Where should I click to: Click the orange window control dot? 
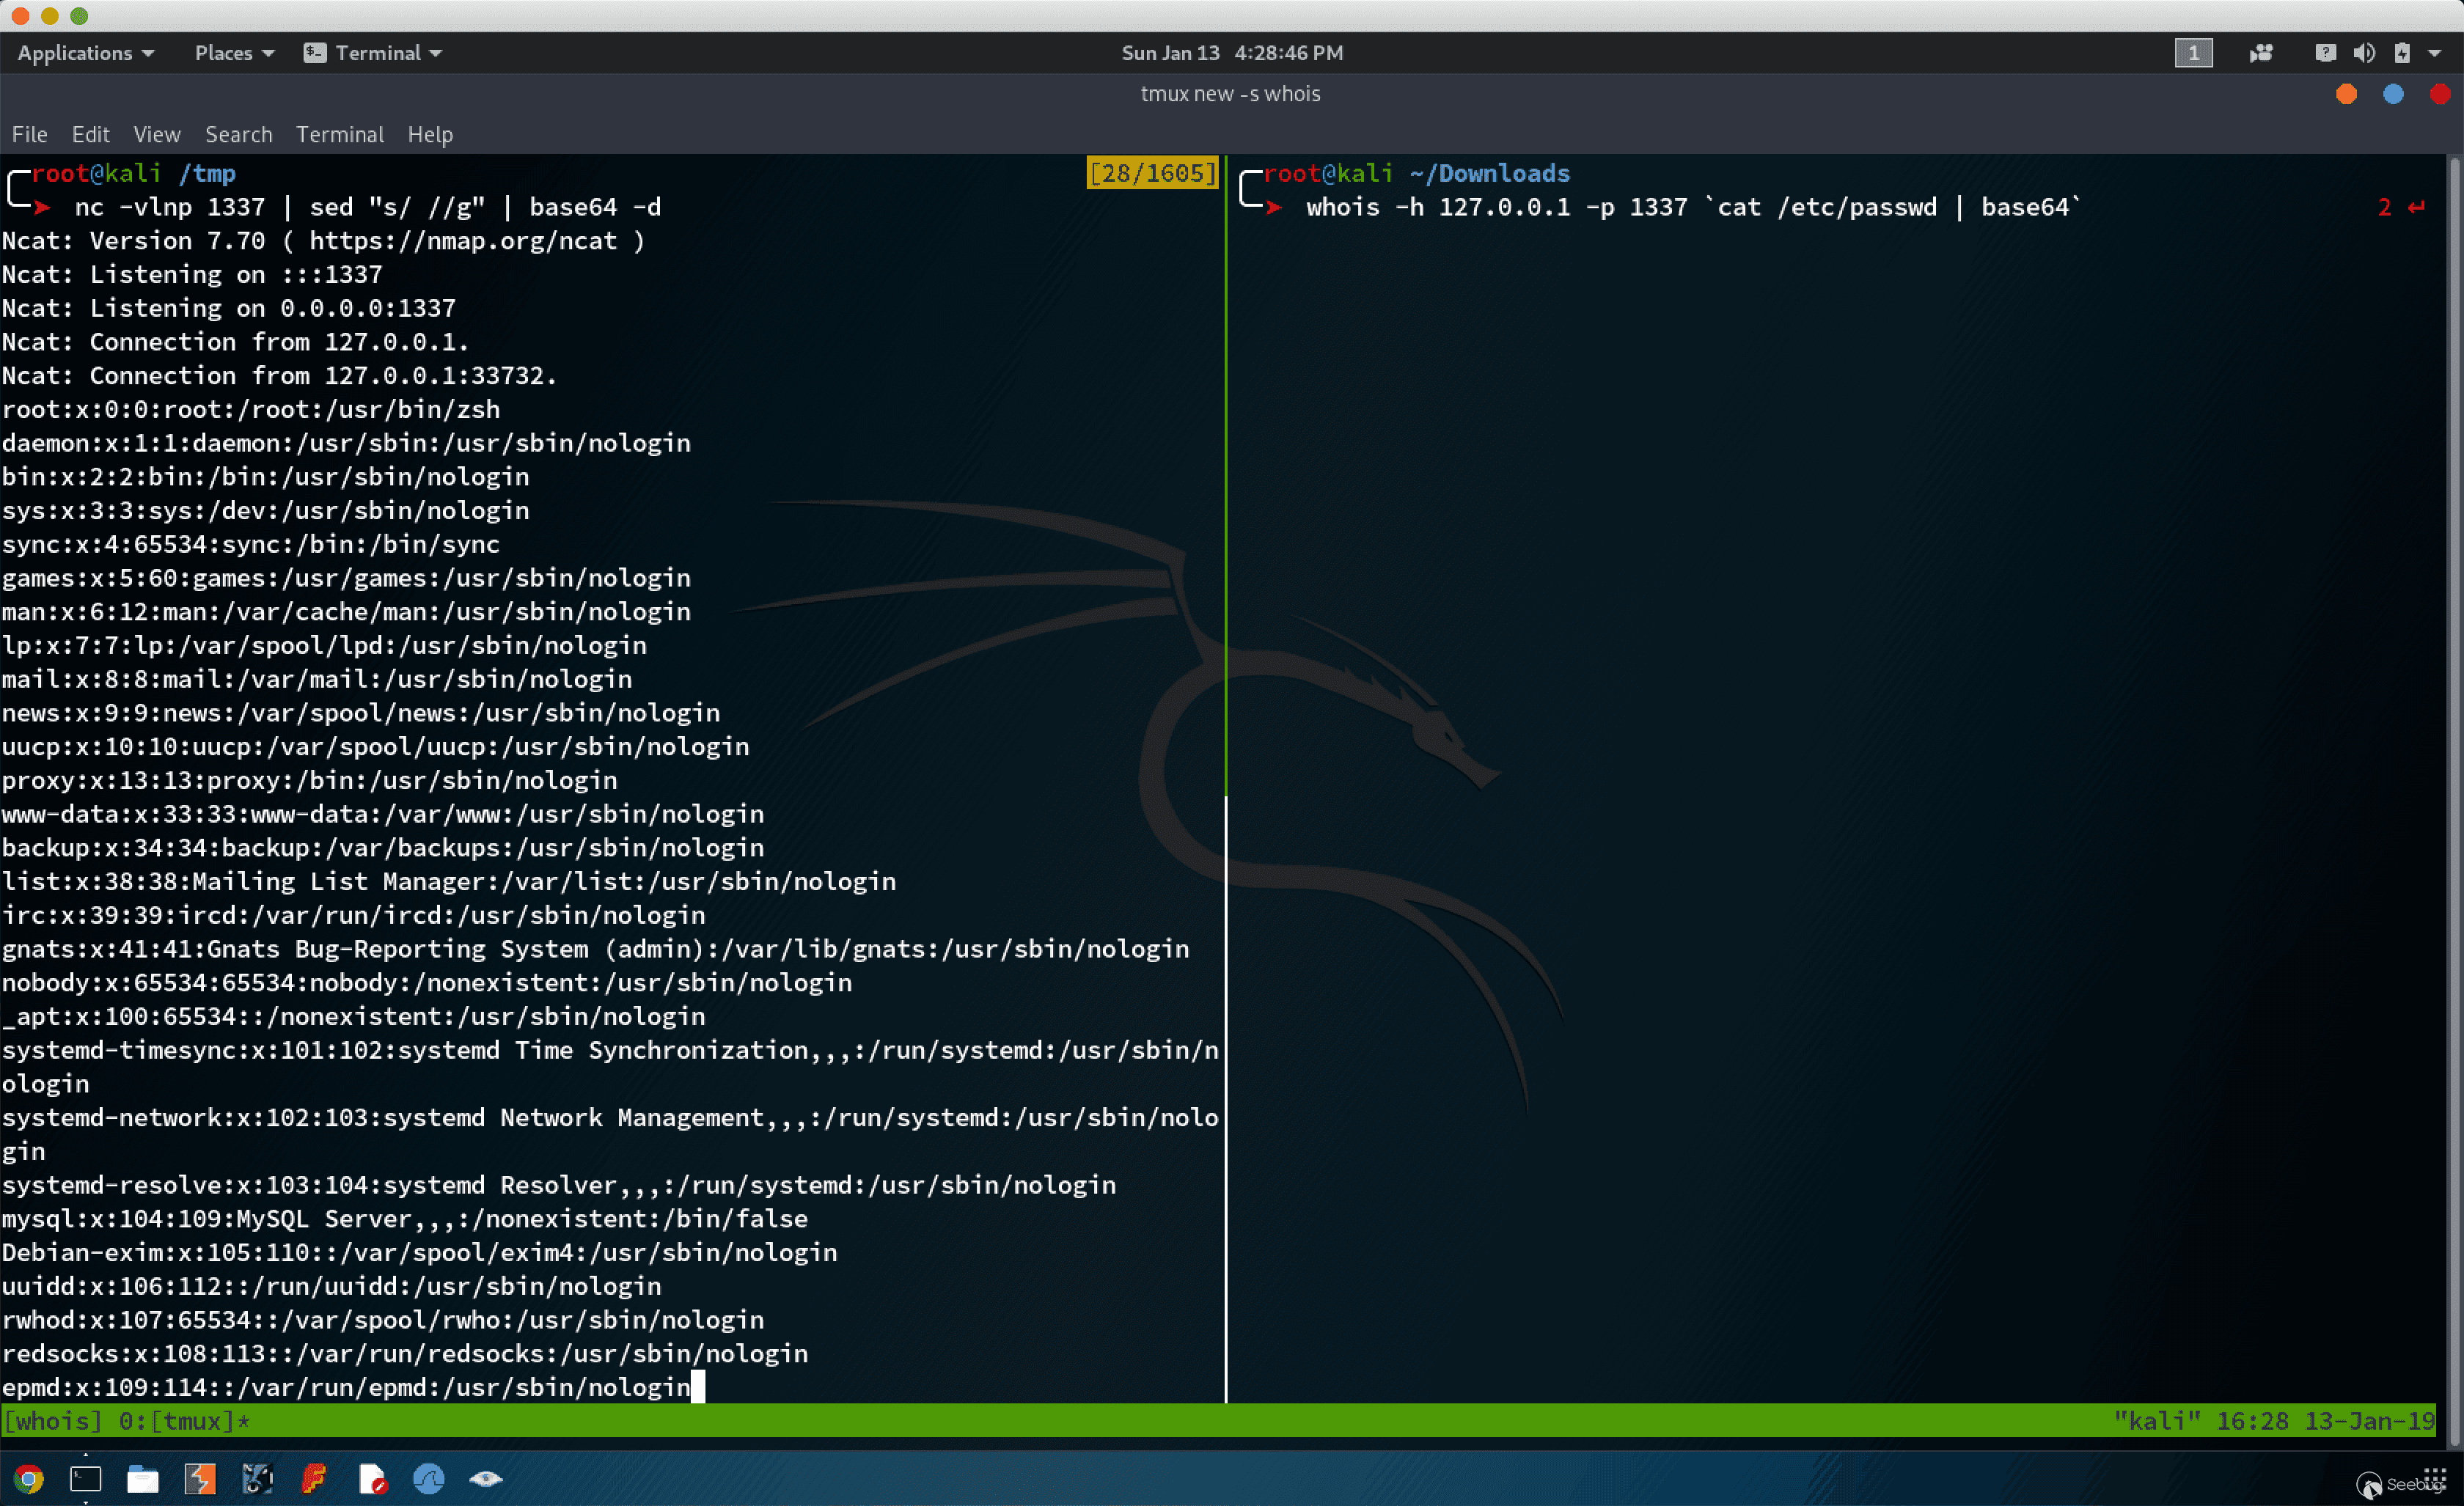2346,94
